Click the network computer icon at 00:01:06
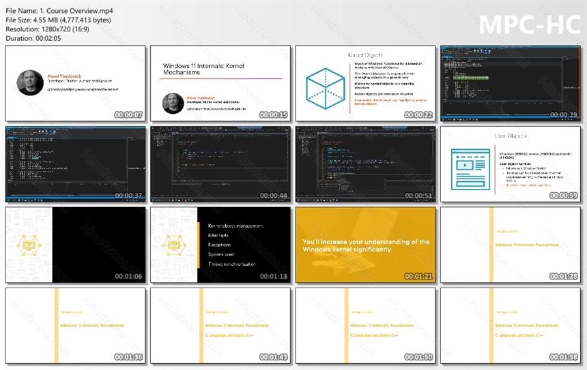 29,245
